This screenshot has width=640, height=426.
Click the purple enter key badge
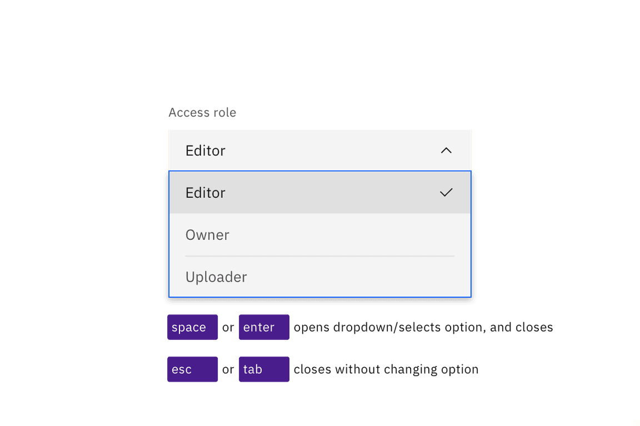tap(264, 327)
